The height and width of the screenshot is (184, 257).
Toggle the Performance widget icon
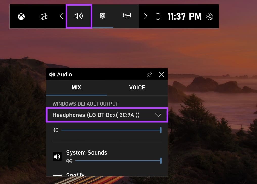point(127,16)
